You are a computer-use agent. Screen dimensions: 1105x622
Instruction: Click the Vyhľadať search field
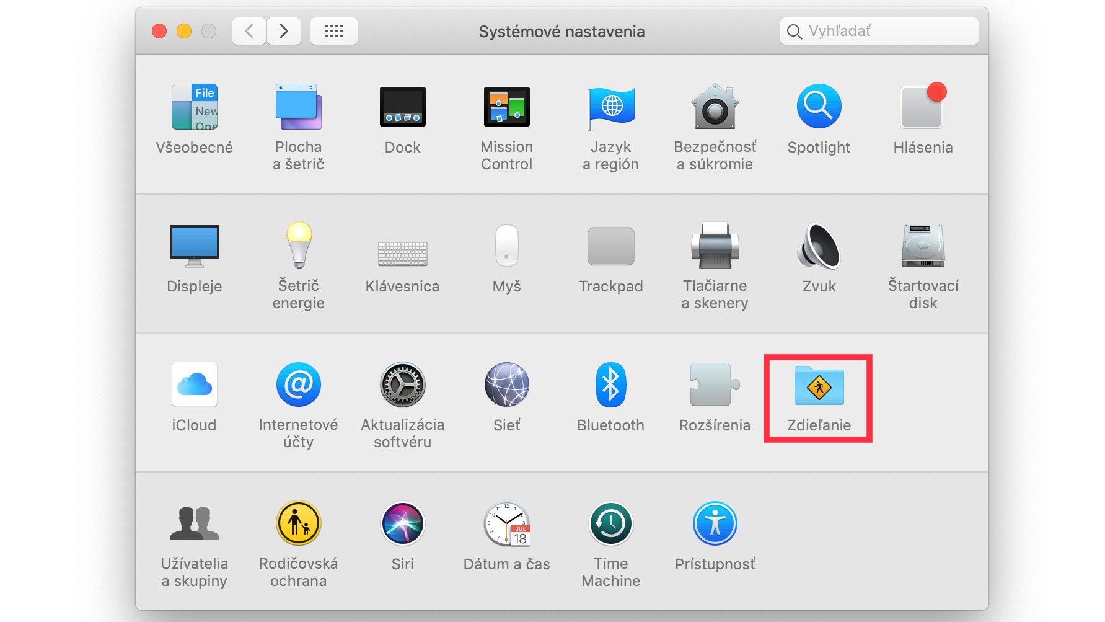(x=879, y=31)
